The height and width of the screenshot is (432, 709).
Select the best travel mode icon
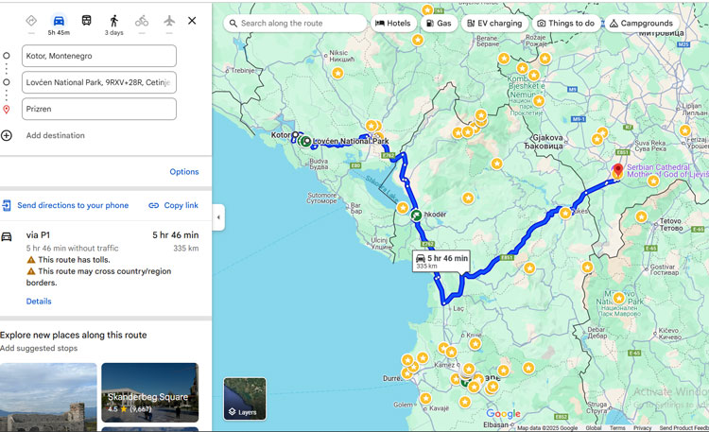[31, 21]
